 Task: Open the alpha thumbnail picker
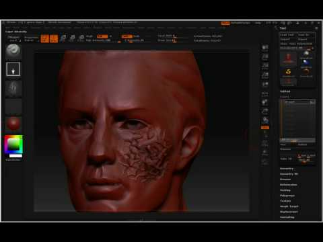pos(13,88)
